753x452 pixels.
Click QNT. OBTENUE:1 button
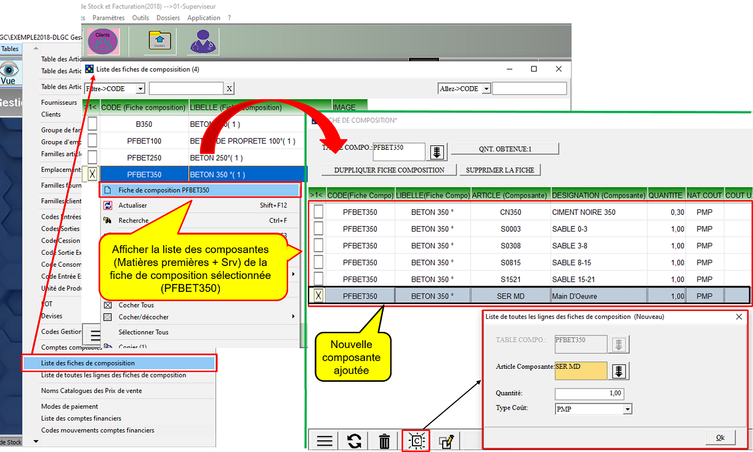[505, 148]
